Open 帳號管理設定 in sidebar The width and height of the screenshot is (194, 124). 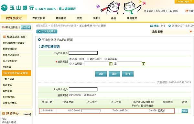point(10,49)
